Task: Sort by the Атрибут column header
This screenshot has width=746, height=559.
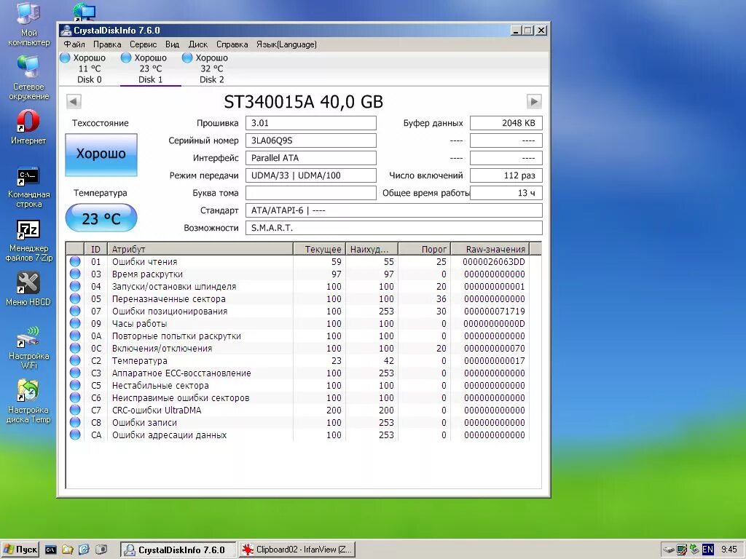Action: point(200,249)
